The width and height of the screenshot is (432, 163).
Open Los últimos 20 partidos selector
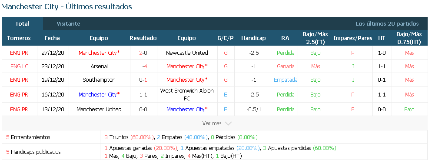point(387,23)
